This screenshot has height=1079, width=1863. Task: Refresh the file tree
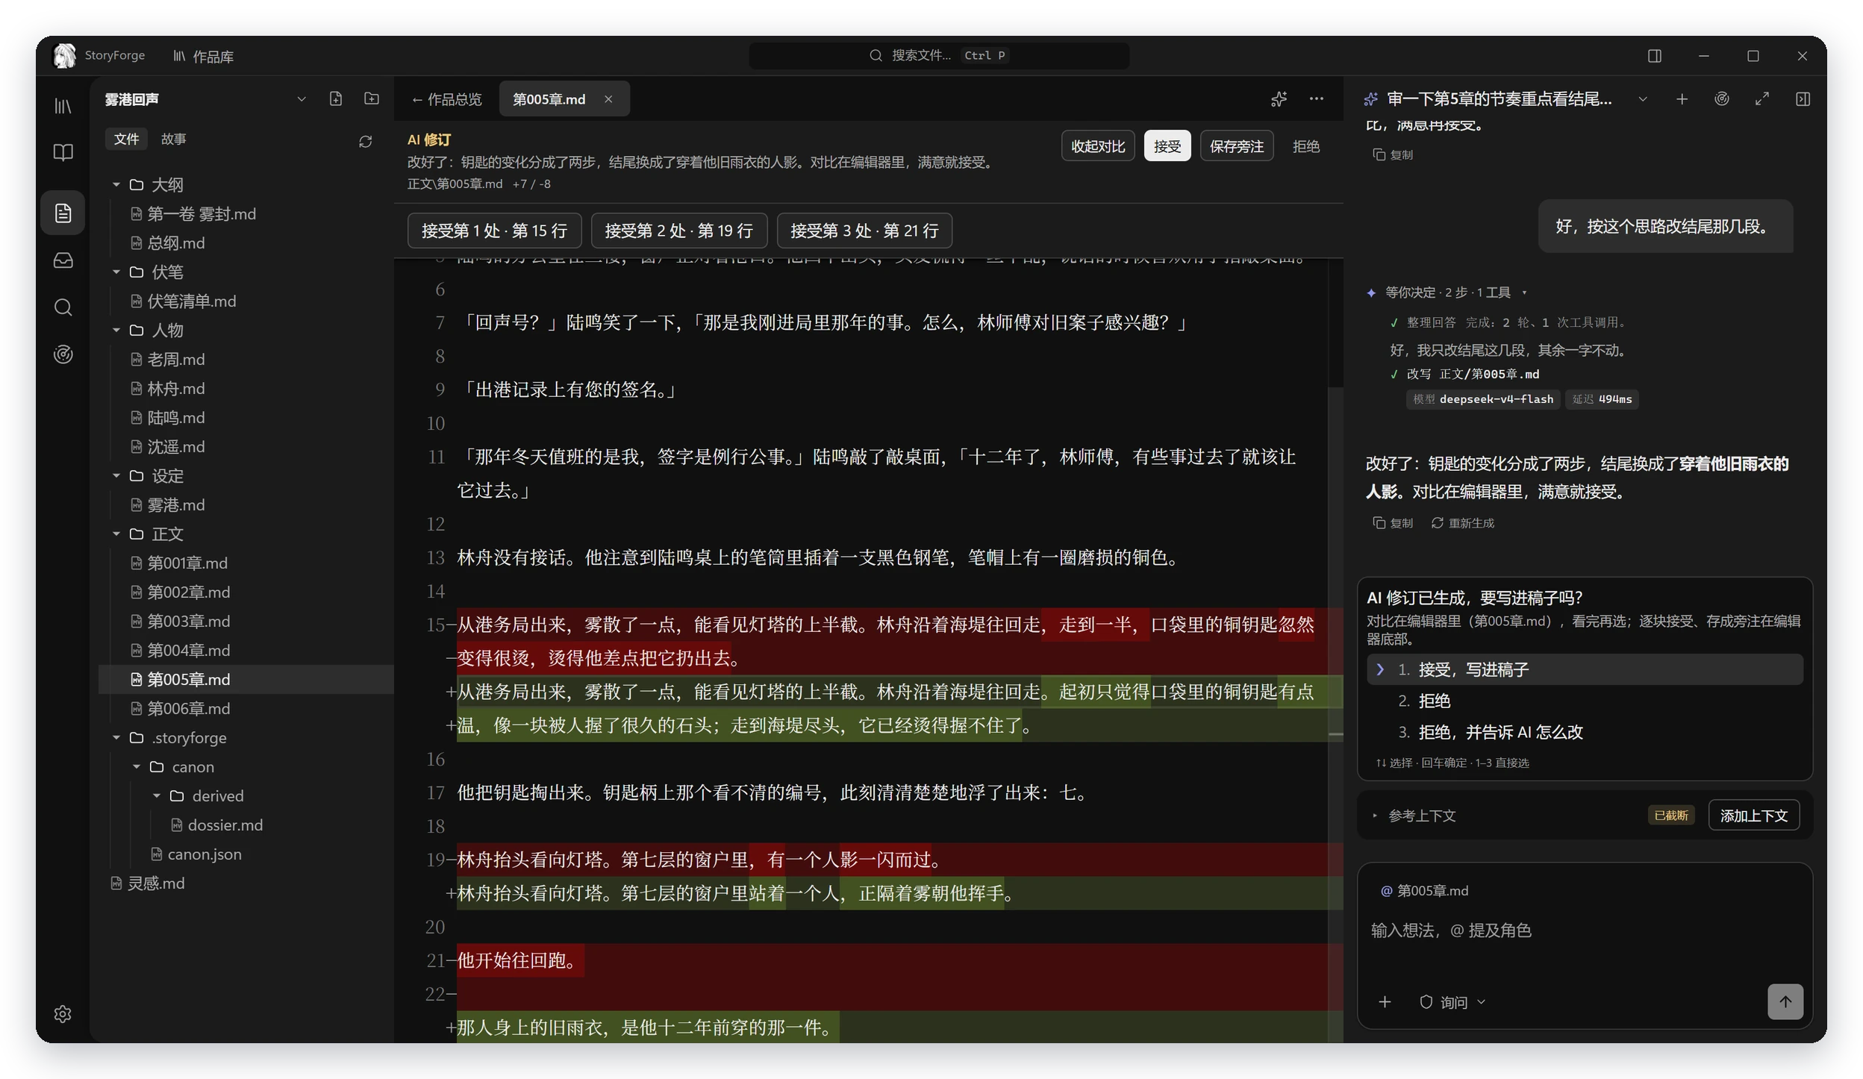pos(365,141)
